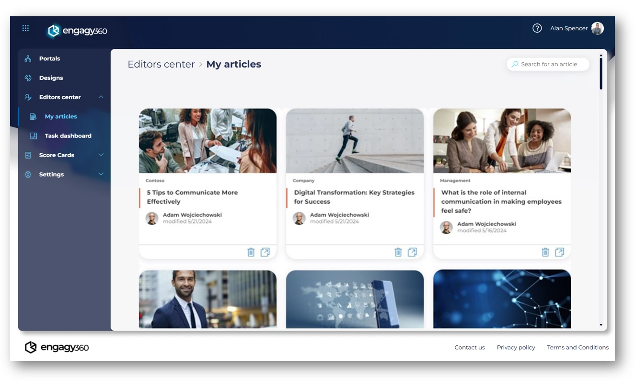
Task: Click trash icon on Management article card
Action: point(545,252)
